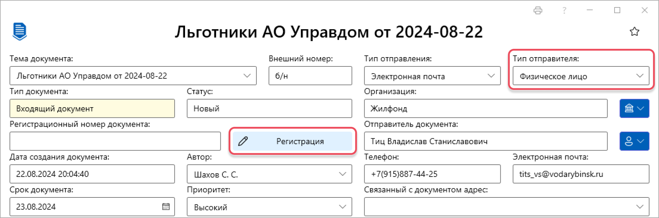The height and width of the screenshot is (218, 659).
Task: Open calendar icon in Срок документа field
Action: coord(166,206)
